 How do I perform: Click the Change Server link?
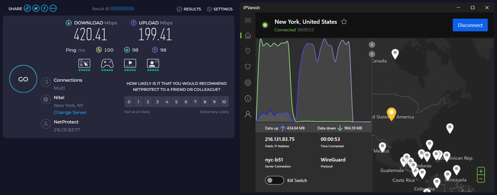70,113
